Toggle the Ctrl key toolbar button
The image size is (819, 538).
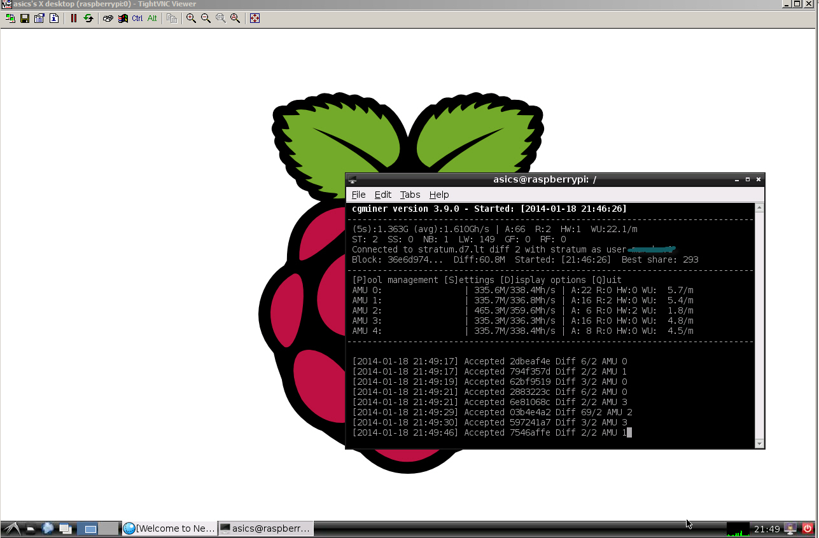(x=137, y=18)
